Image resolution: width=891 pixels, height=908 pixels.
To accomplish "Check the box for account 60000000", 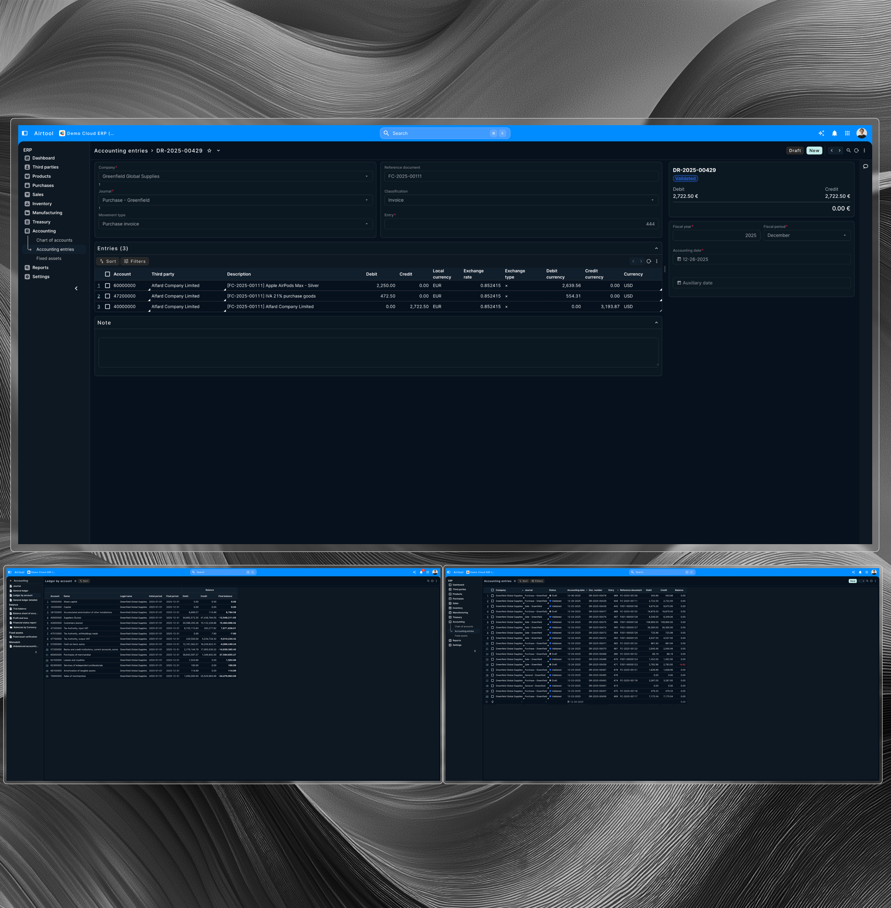I will point(108,285).
